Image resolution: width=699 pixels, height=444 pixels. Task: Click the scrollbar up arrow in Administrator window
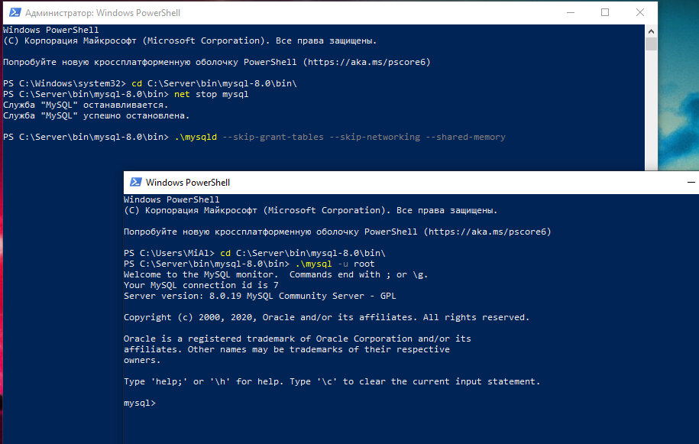coord(651,31)
